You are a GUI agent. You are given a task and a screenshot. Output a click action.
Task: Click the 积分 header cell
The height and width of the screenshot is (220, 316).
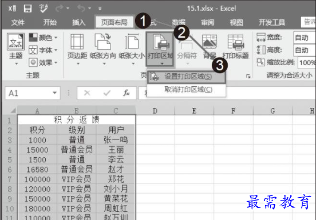37,130
